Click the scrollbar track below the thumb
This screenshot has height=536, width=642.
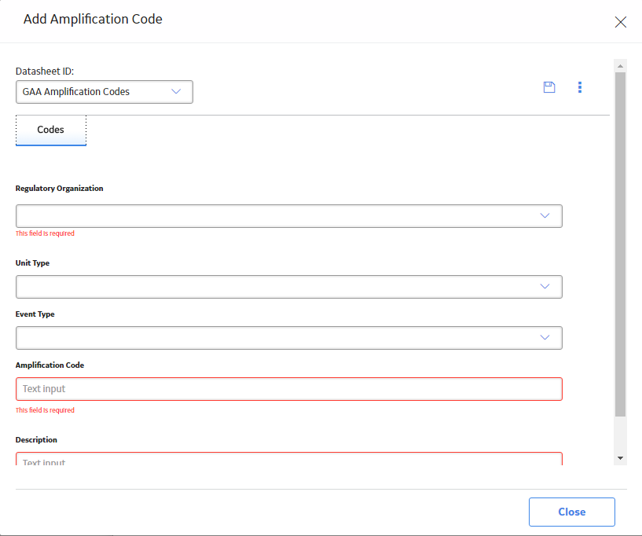click(620, 434)
